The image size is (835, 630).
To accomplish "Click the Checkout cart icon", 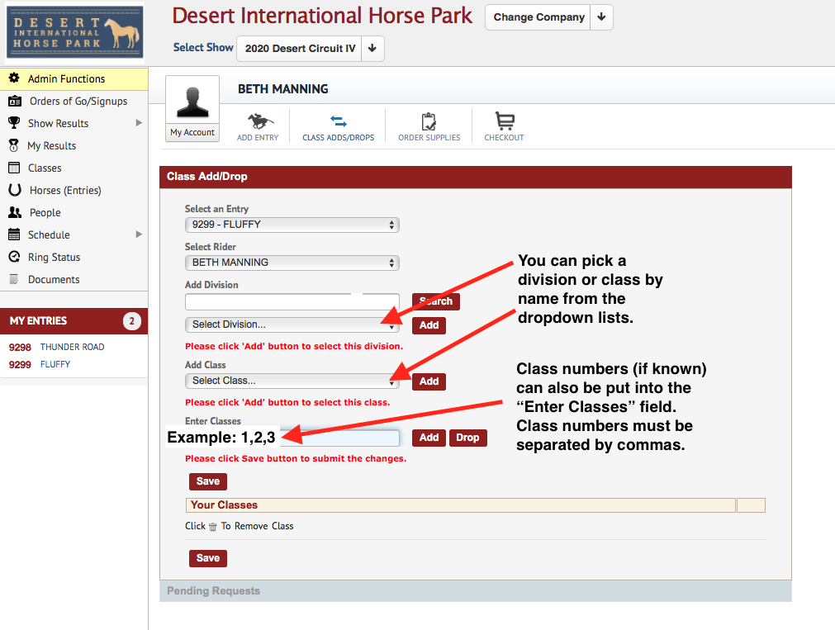I will point(505,121).
